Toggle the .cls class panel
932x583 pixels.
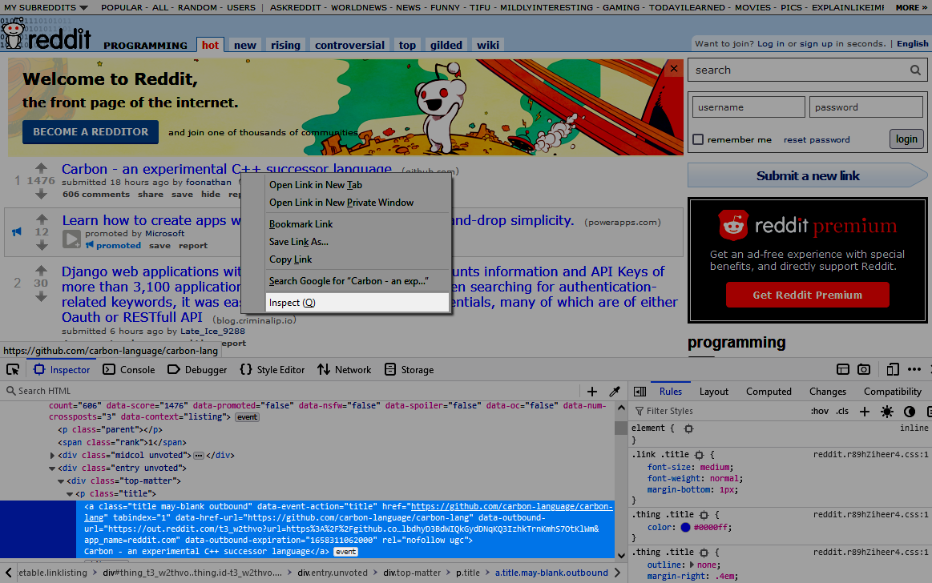coord(842,411)
